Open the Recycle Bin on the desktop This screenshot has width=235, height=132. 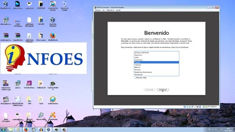tap(65, 4)
